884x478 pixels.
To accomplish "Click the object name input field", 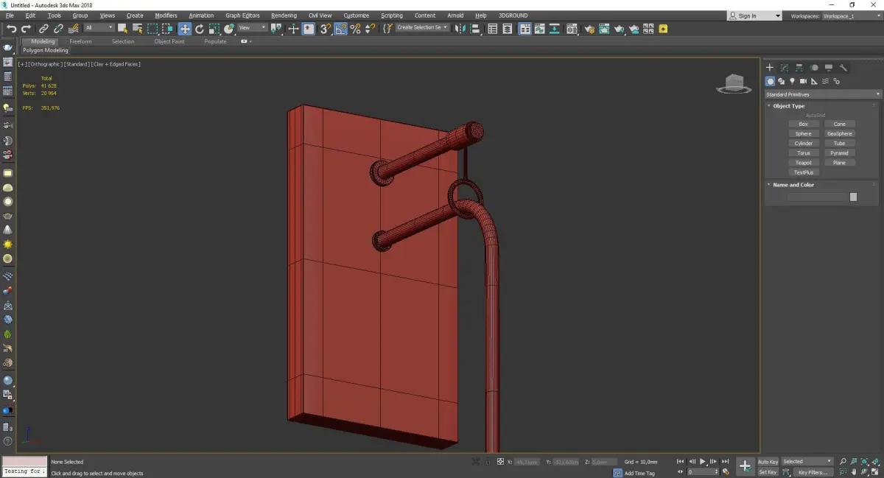I will [818, 197].
